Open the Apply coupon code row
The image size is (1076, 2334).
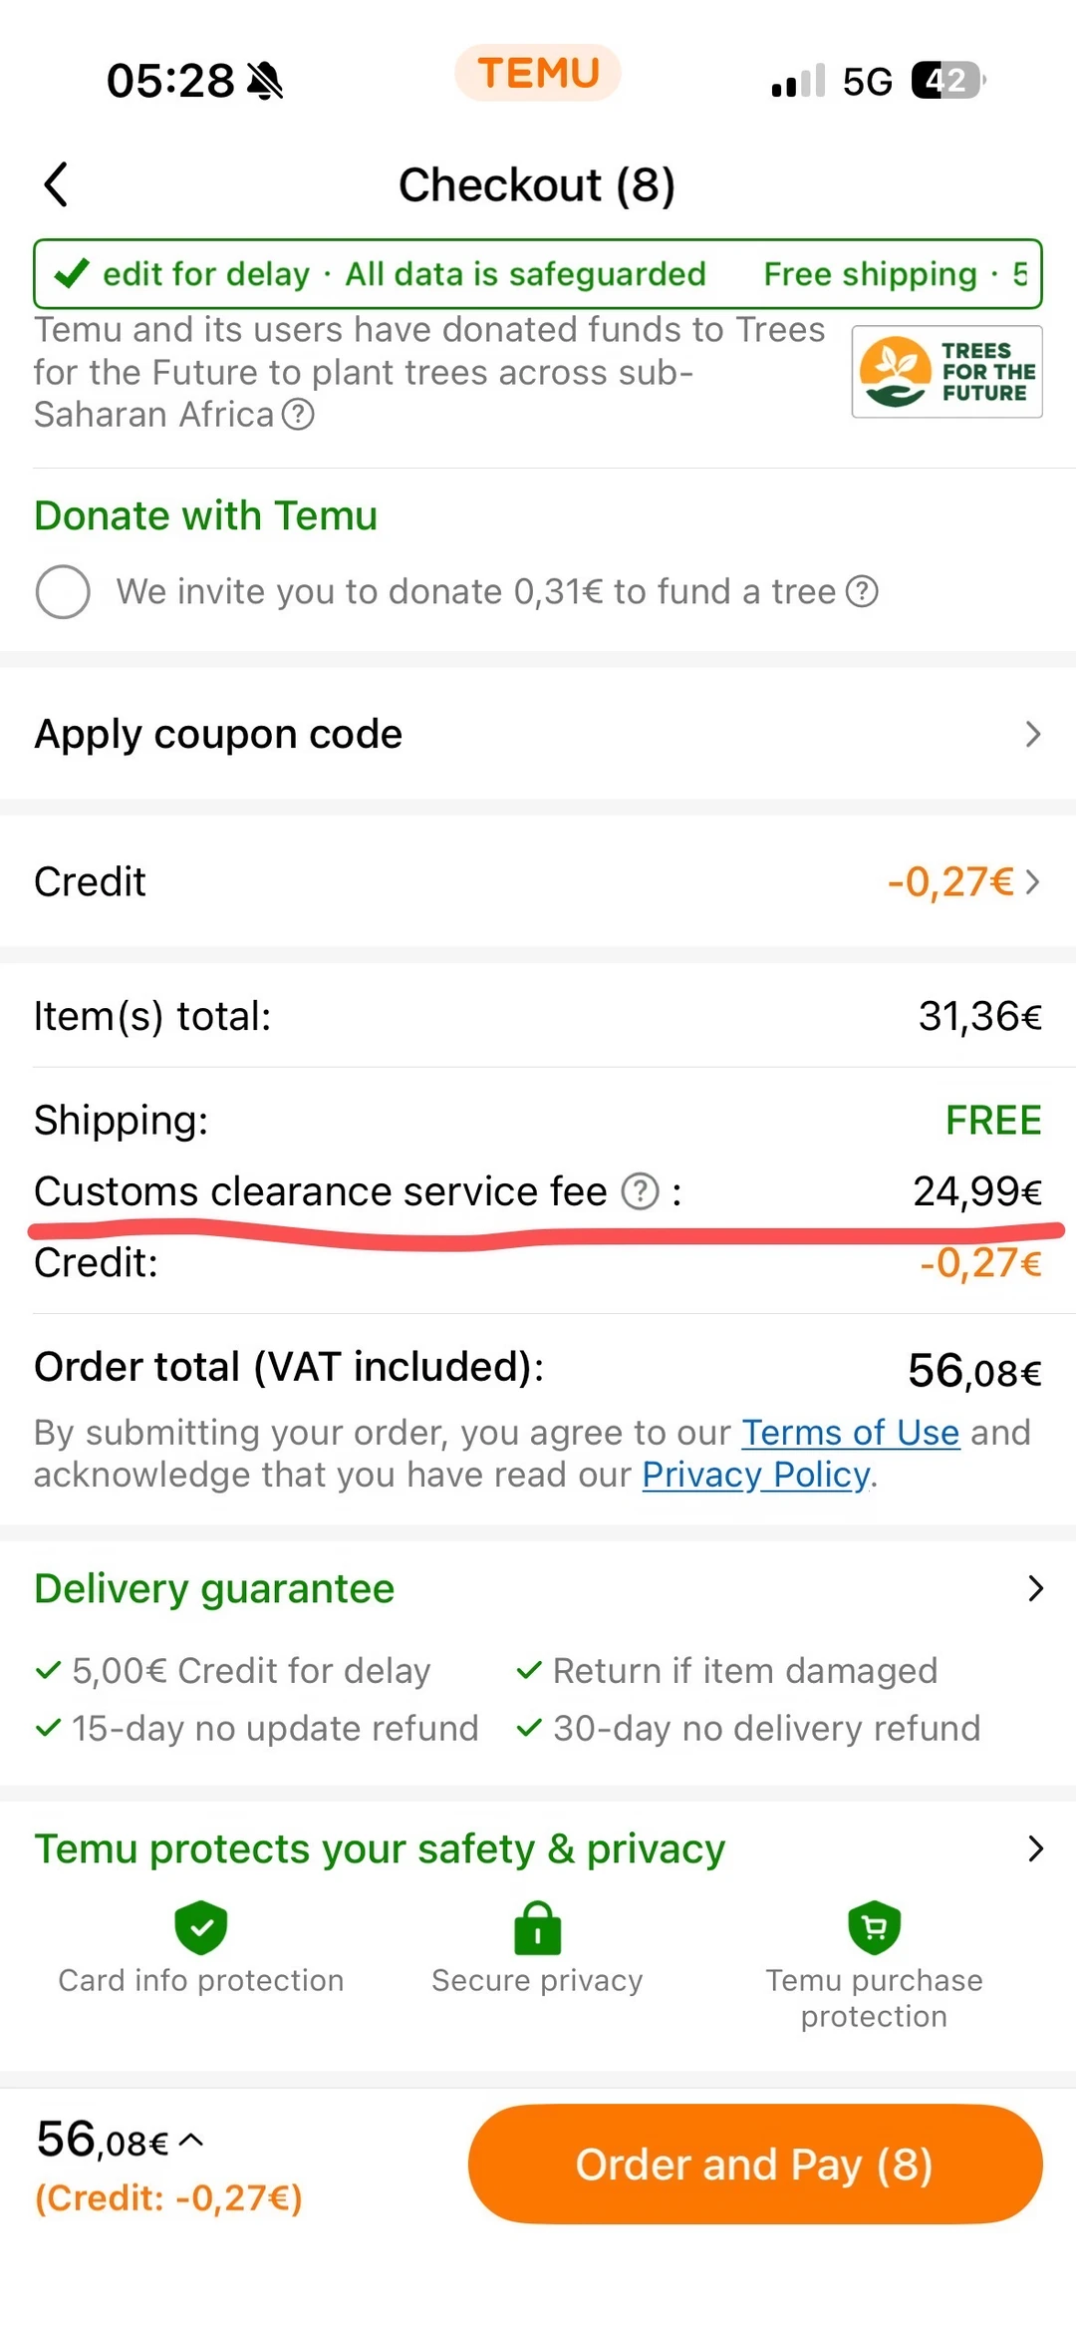[538, 734]
